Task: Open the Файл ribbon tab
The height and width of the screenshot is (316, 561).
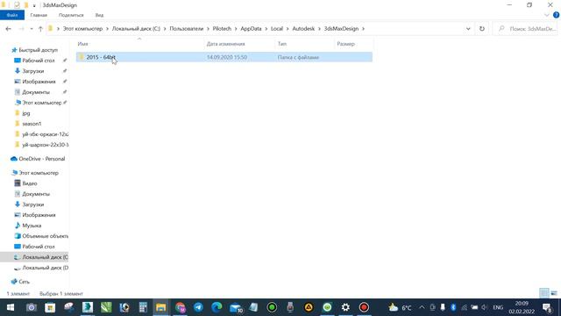Action: [12, 15]
